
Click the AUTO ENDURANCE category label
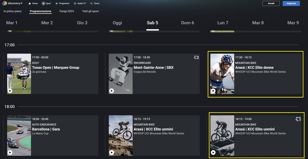(44, 125)
